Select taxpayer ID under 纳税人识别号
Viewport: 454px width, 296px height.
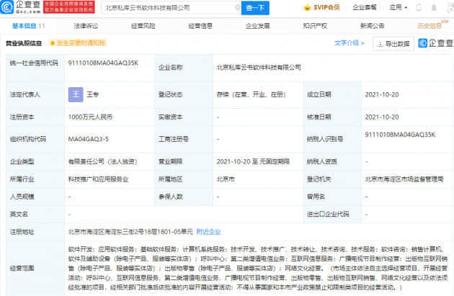400,135
